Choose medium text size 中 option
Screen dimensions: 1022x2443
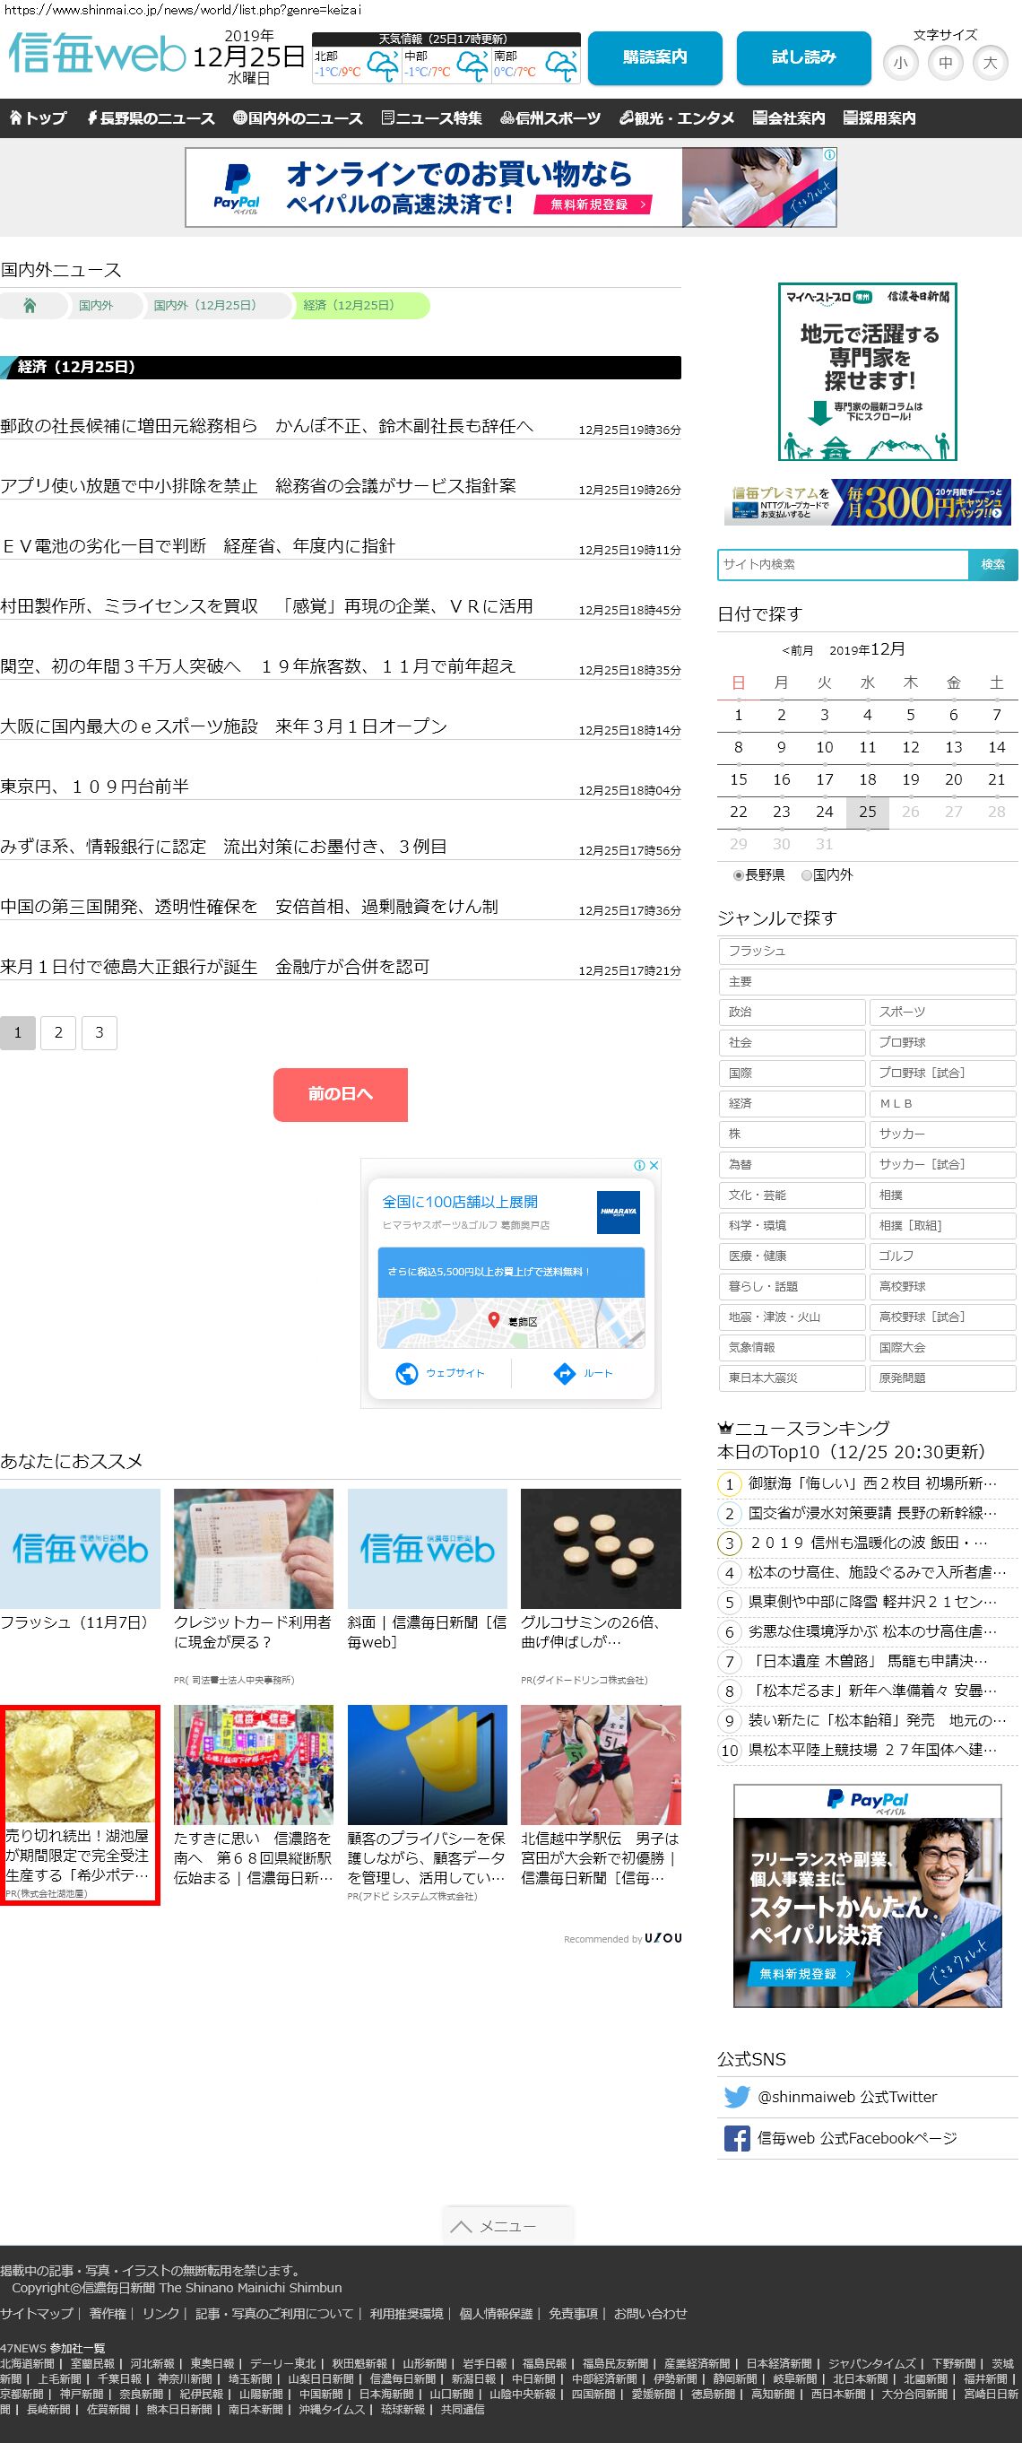[945, 64]
